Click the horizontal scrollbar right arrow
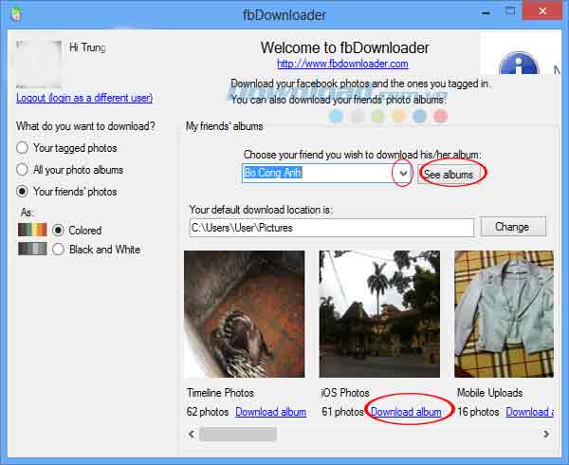569x465 pixels. coord(546,434)
